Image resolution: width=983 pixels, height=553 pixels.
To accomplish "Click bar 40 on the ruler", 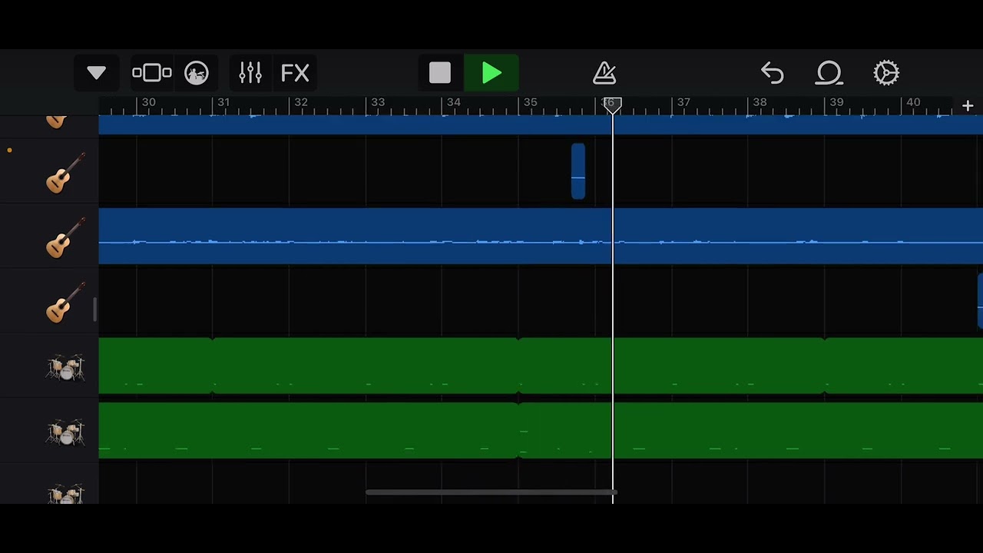I will click(x=913, y=102).
